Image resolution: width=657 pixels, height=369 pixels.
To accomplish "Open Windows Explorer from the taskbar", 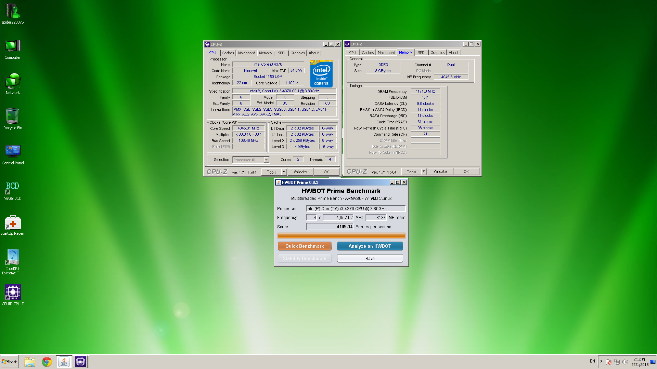I will (x=30, y=362).
